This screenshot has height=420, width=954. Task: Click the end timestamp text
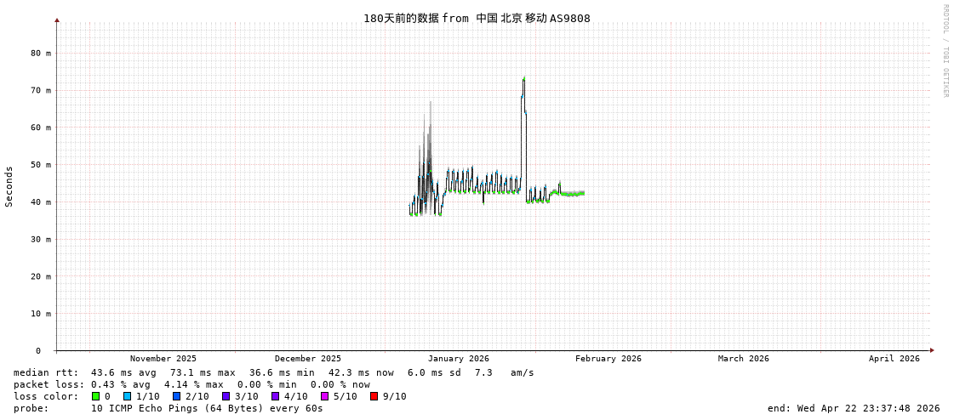click(853, 408)
